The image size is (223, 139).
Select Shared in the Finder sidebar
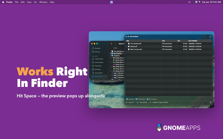[x=96, y=52]
